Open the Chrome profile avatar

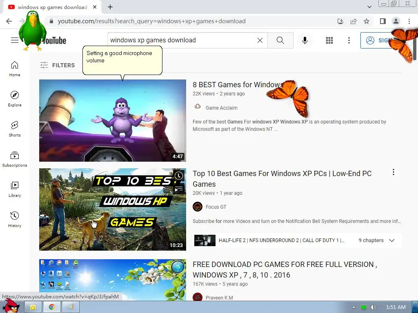[396, 21]
